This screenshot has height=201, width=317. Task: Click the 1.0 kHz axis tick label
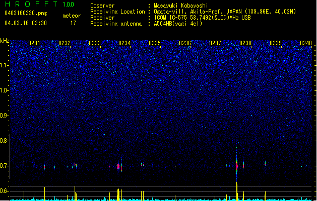click(4, 90)
